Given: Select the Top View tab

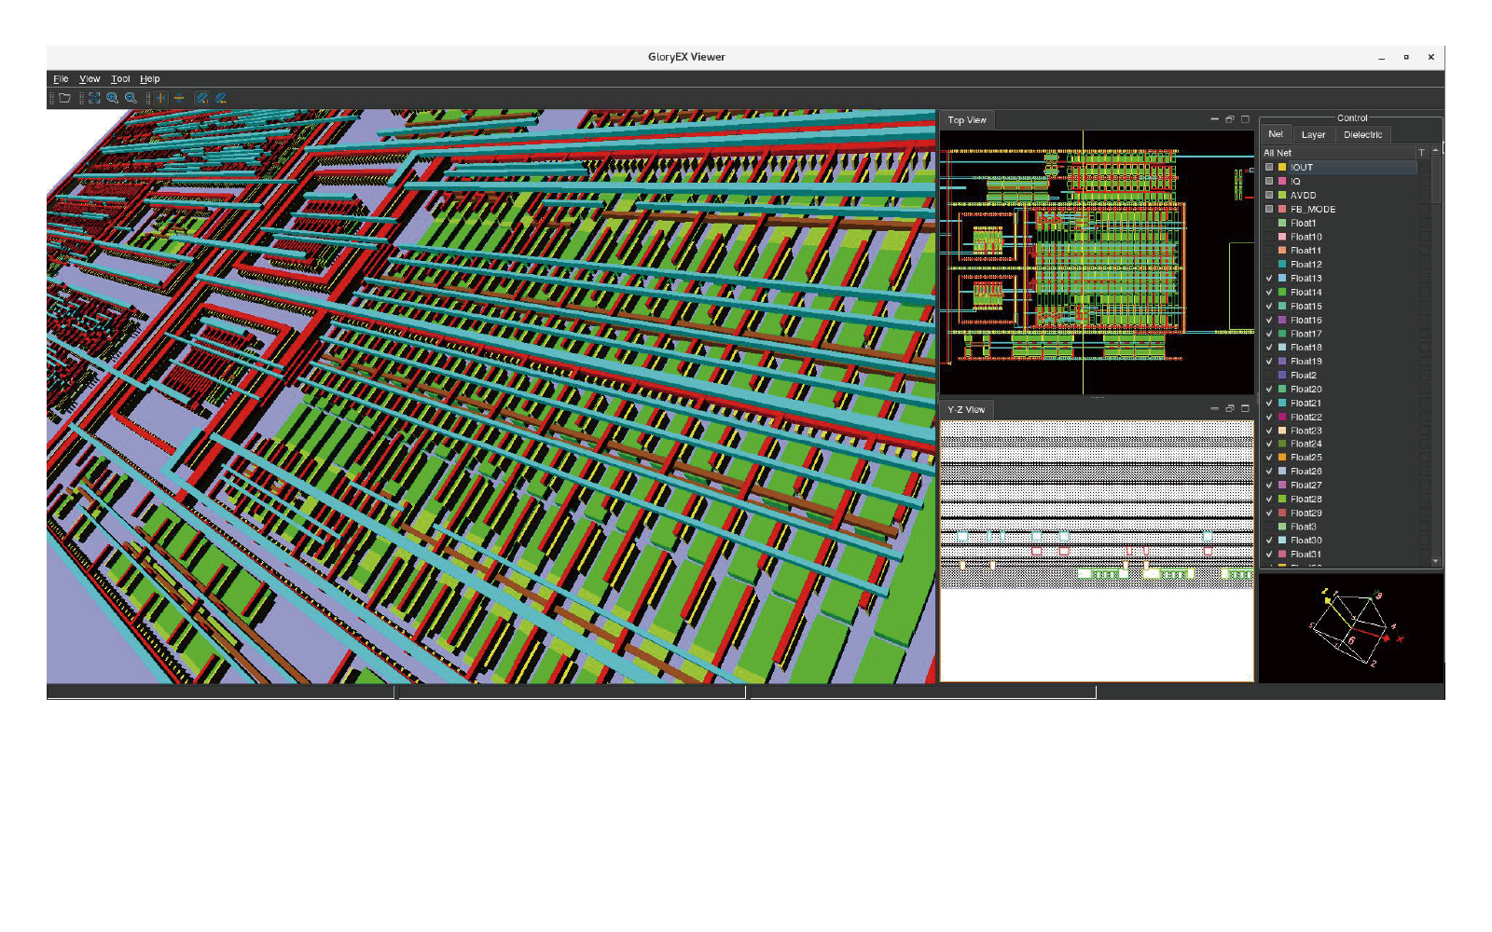Looking at the screenshot, I should coord(967,120).
